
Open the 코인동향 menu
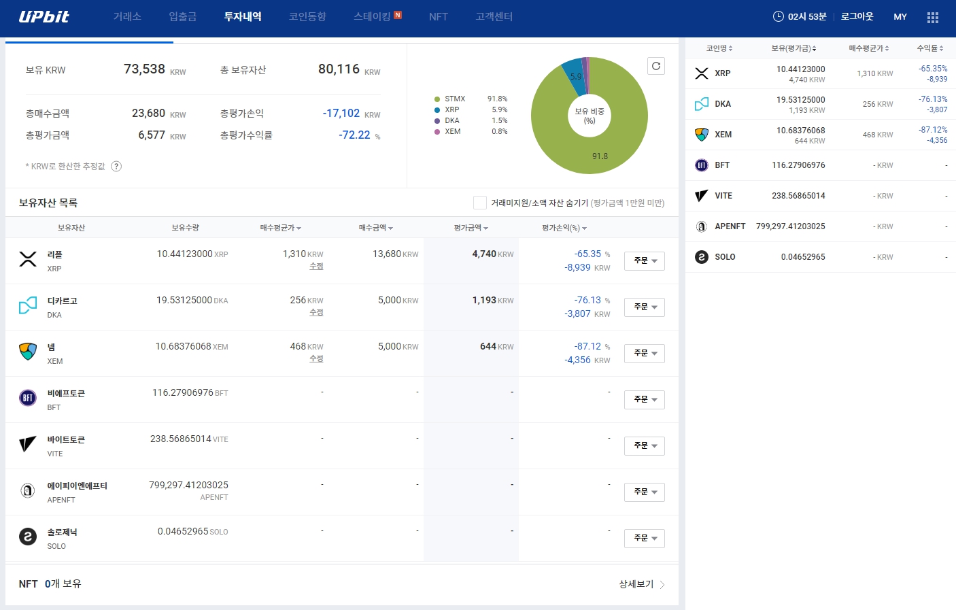pyautogui.click(x=307, y=16)
